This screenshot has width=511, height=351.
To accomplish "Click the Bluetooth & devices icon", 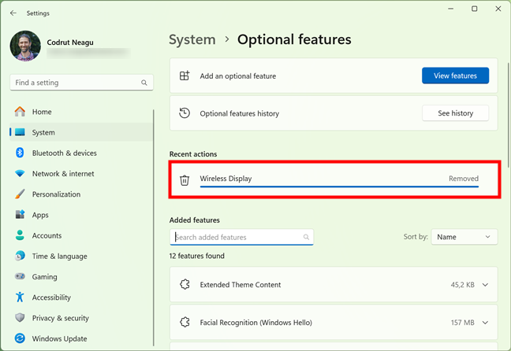I will point(20,153).
